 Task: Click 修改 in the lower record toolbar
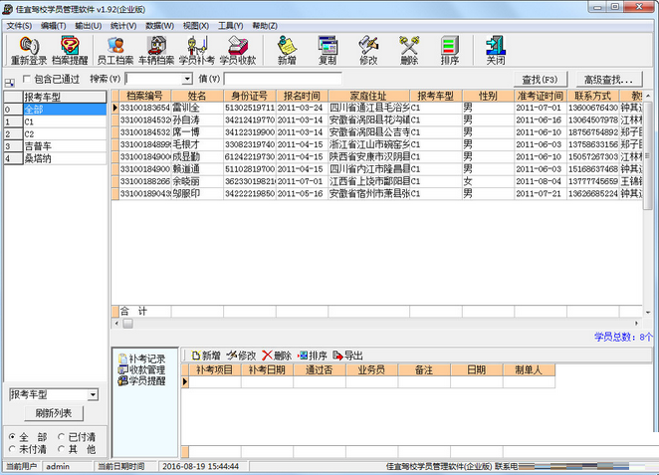[x=241, y=356]
